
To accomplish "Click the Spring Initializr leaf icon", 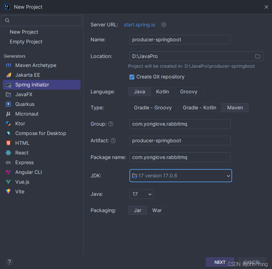I will pyautogui.click(x=8, y=85).
